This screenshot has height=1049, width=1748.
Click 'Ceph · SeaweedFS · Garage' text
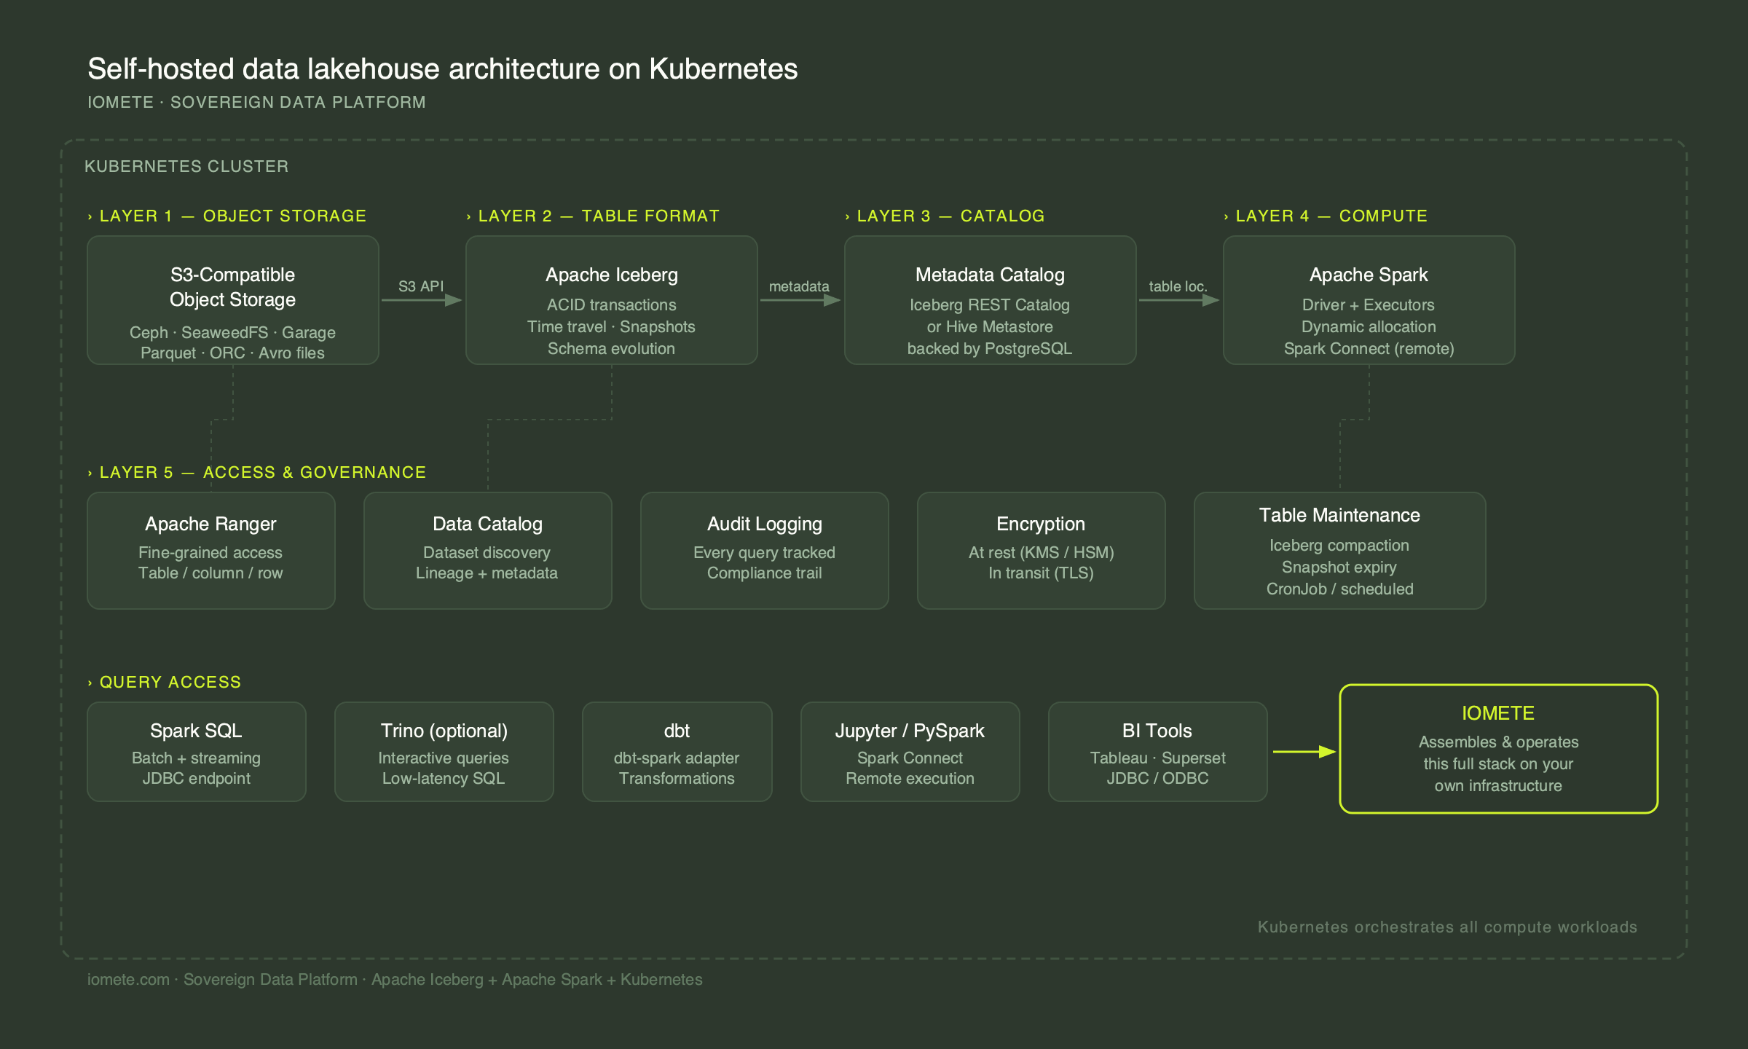click(232, 332)
